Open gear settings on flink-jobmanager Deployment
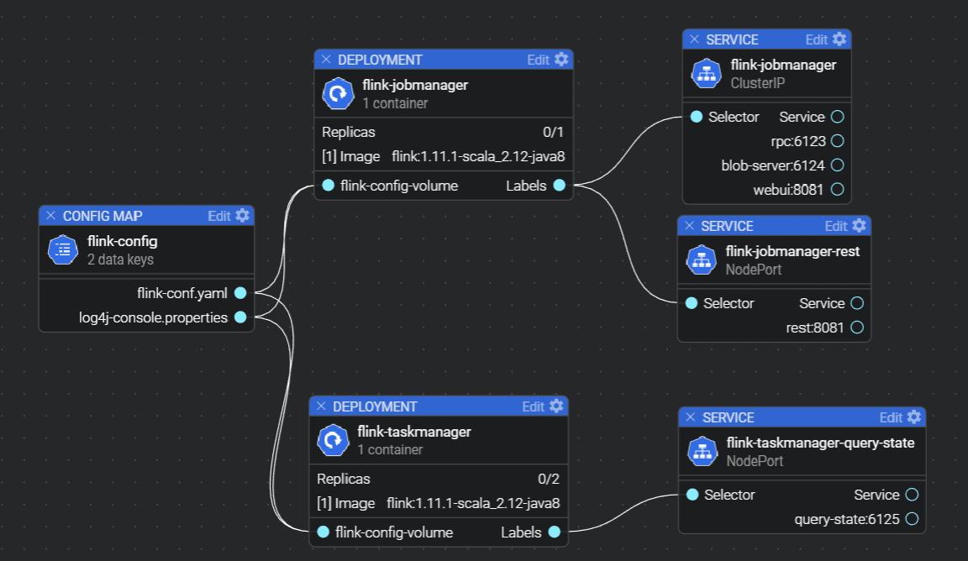The width and height of the screenshot is (968, 561). [561, 60]
